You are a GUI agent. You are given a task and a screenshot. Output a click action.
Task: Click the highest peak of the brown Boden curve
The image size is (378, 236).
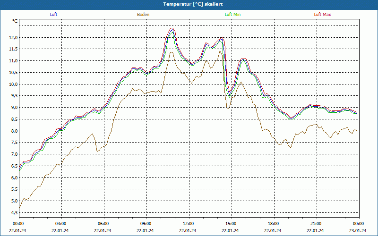coord(220,51)
